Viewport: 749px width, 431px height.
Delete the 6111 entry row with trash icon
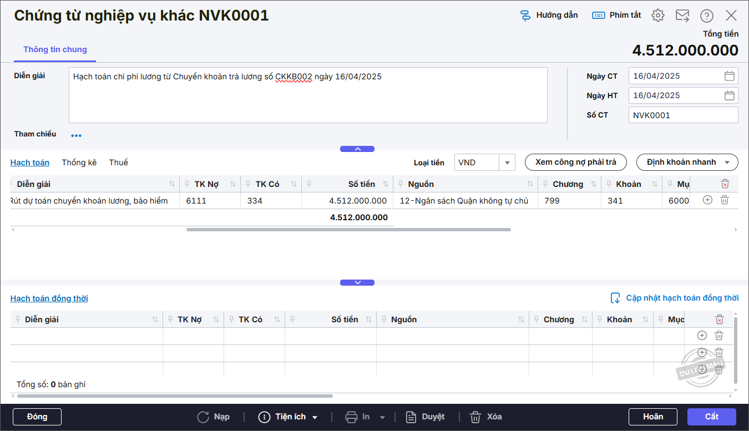click(x=725, y=200)
